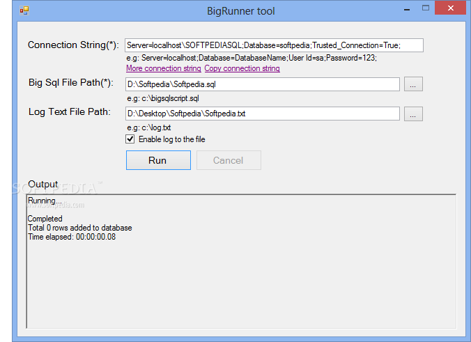Click the Connection String(*) label

[x=74, y=45]
